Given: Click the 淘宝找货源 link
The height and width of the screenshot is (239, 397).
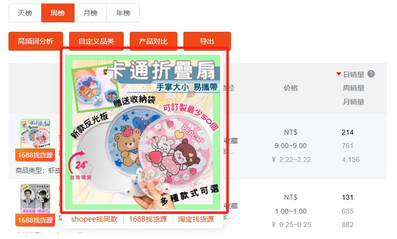Looking at the screenshot, I should [196, 219].
